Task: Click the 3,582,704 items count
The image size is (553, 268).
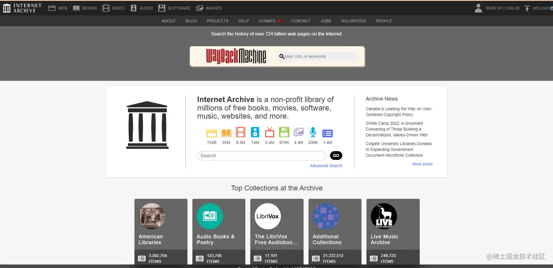Action: click(x=158, y=258)
